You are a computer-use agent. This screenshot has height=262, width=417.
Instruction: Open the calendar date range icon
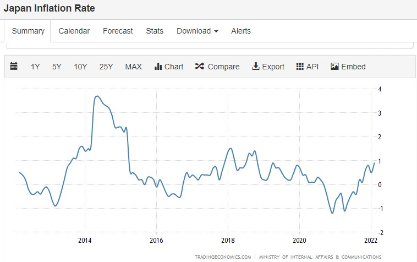click(14, 66)
